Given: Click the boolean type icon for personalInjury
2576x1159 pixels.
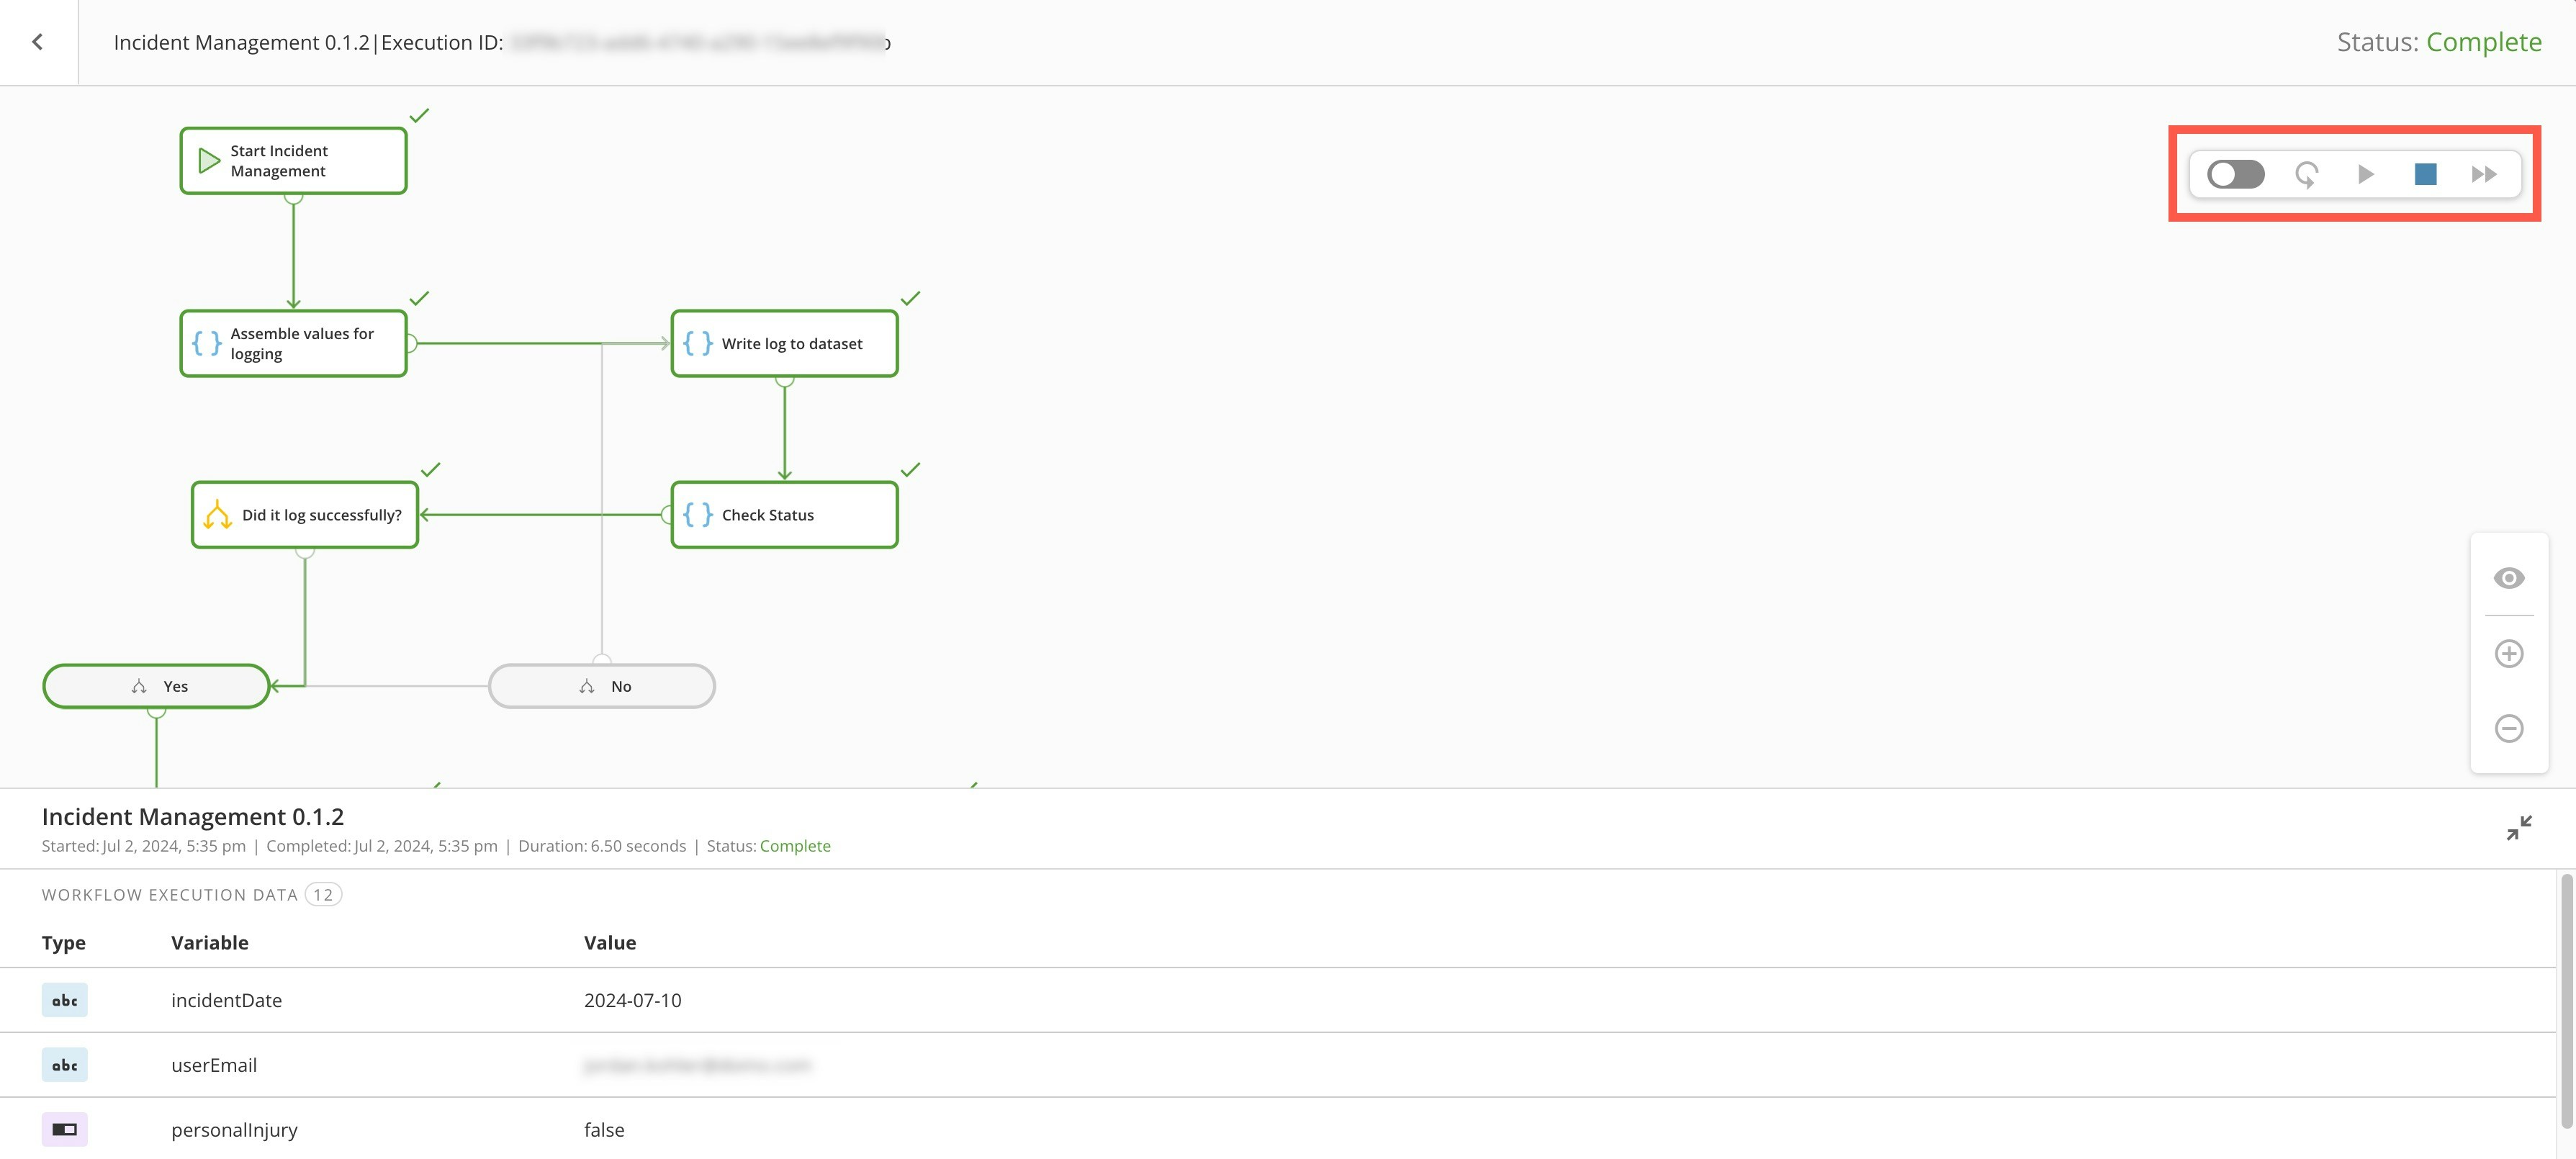Looking at the screenshot, I should coord(64,1129).
